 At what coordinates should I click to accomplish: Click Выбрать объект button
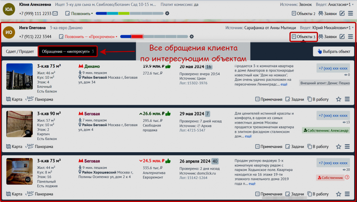click(x=333, y=52)
